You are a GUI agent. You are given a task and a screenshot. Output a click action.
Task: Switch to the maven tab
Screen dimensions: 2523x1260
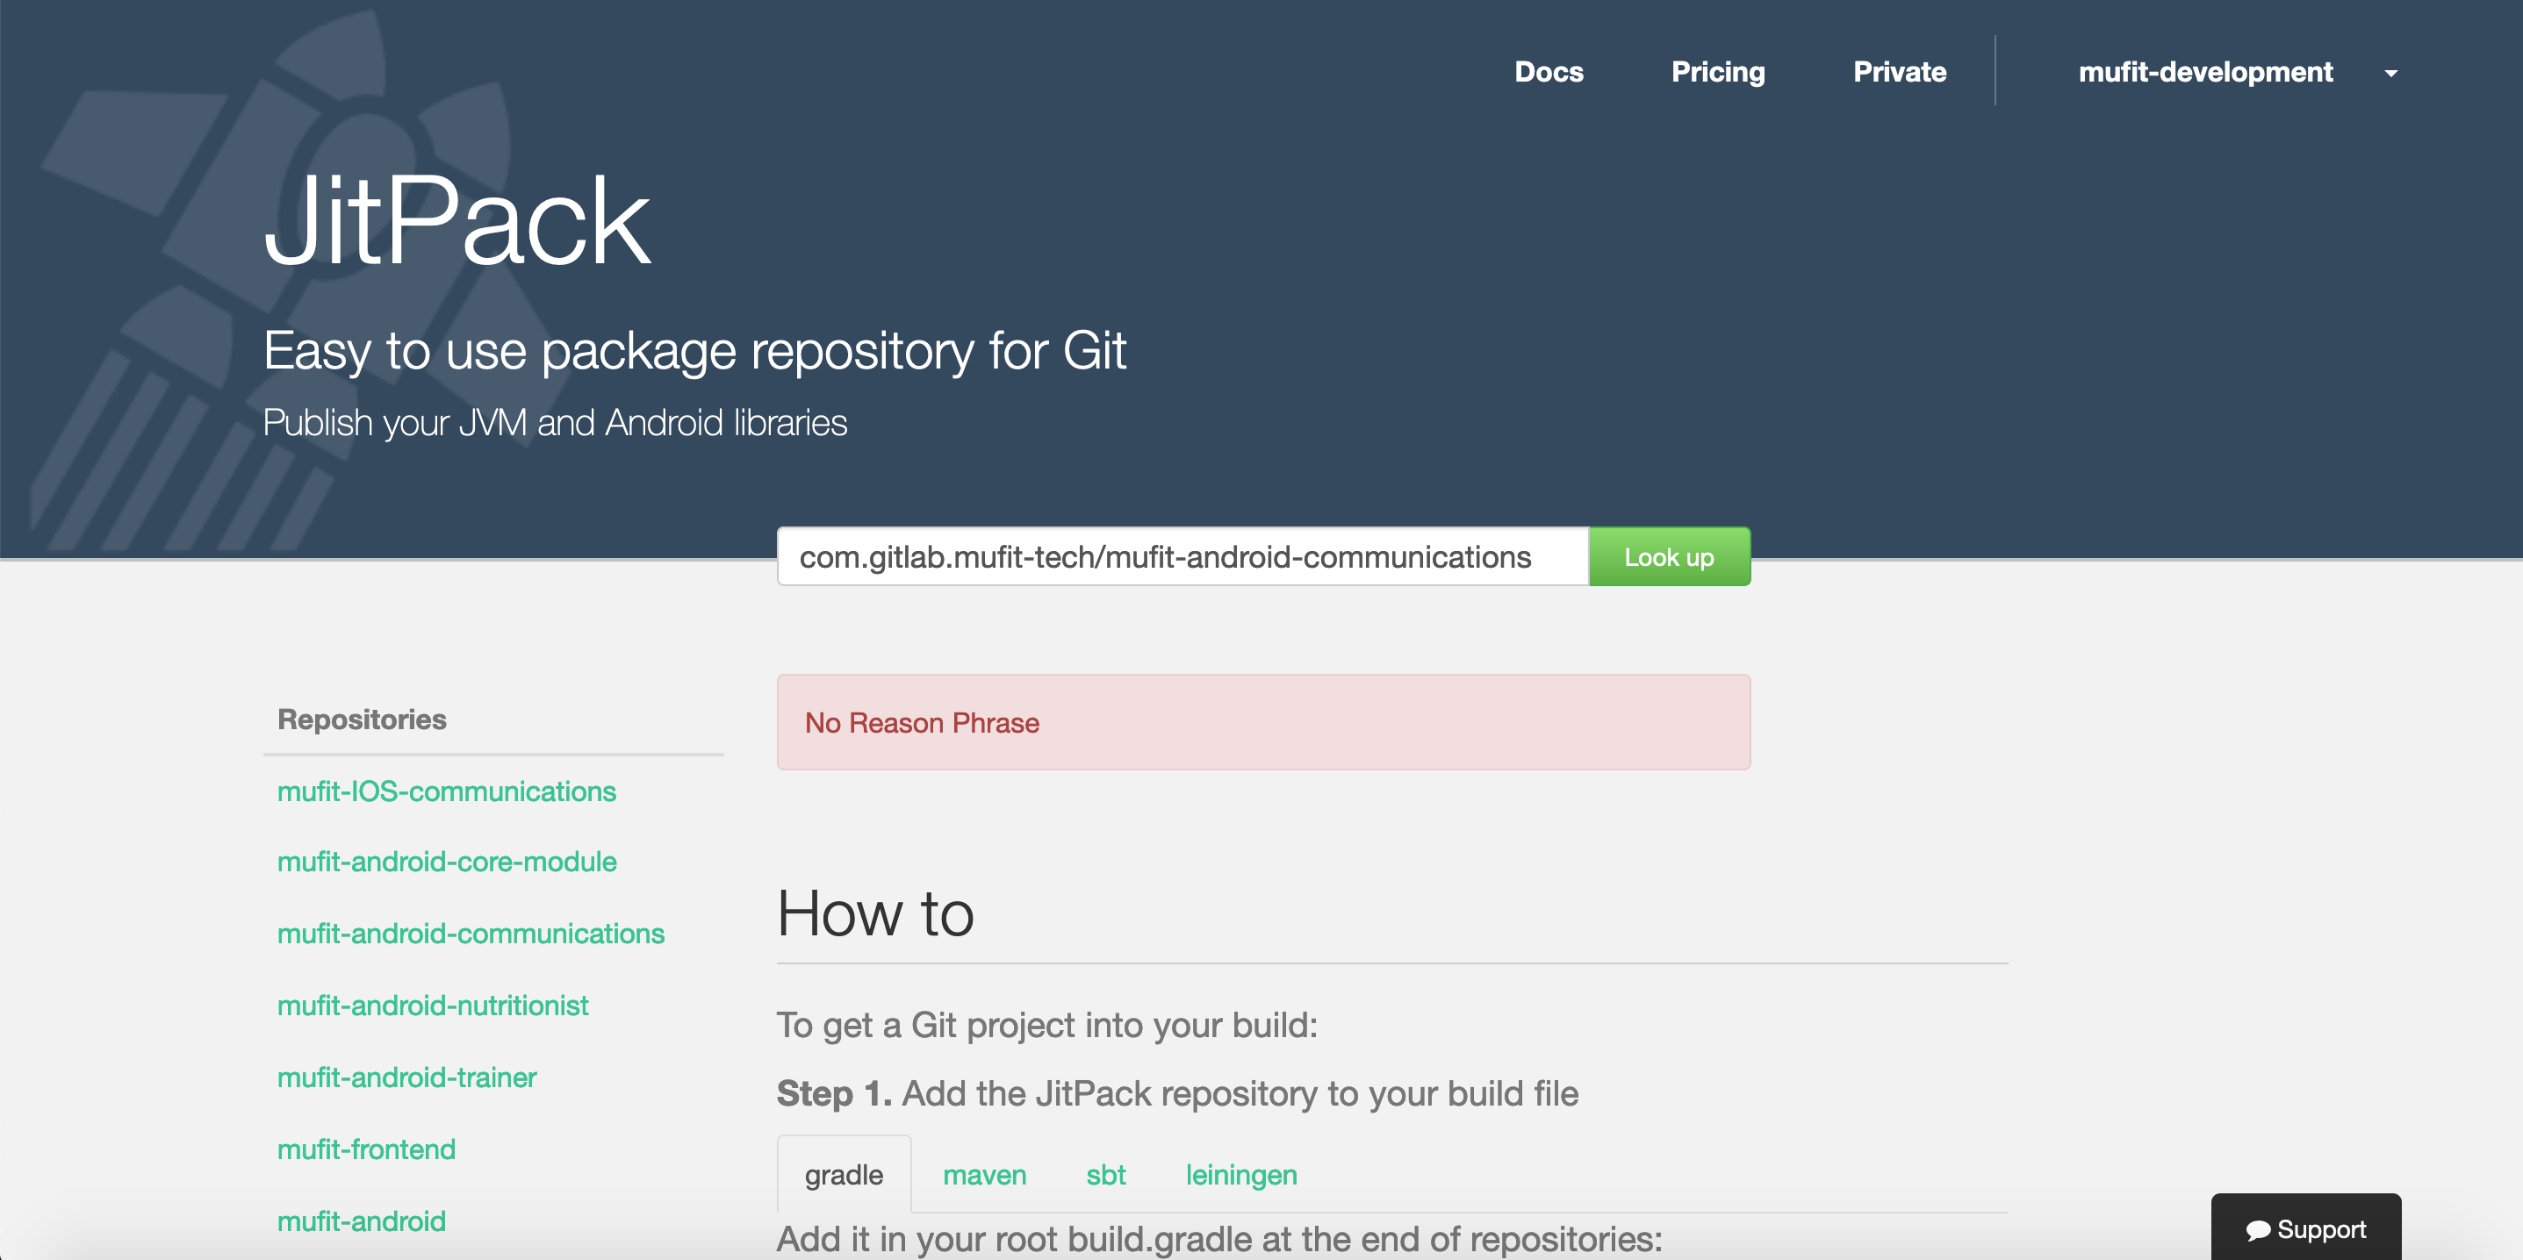[x=983, y=1175]
